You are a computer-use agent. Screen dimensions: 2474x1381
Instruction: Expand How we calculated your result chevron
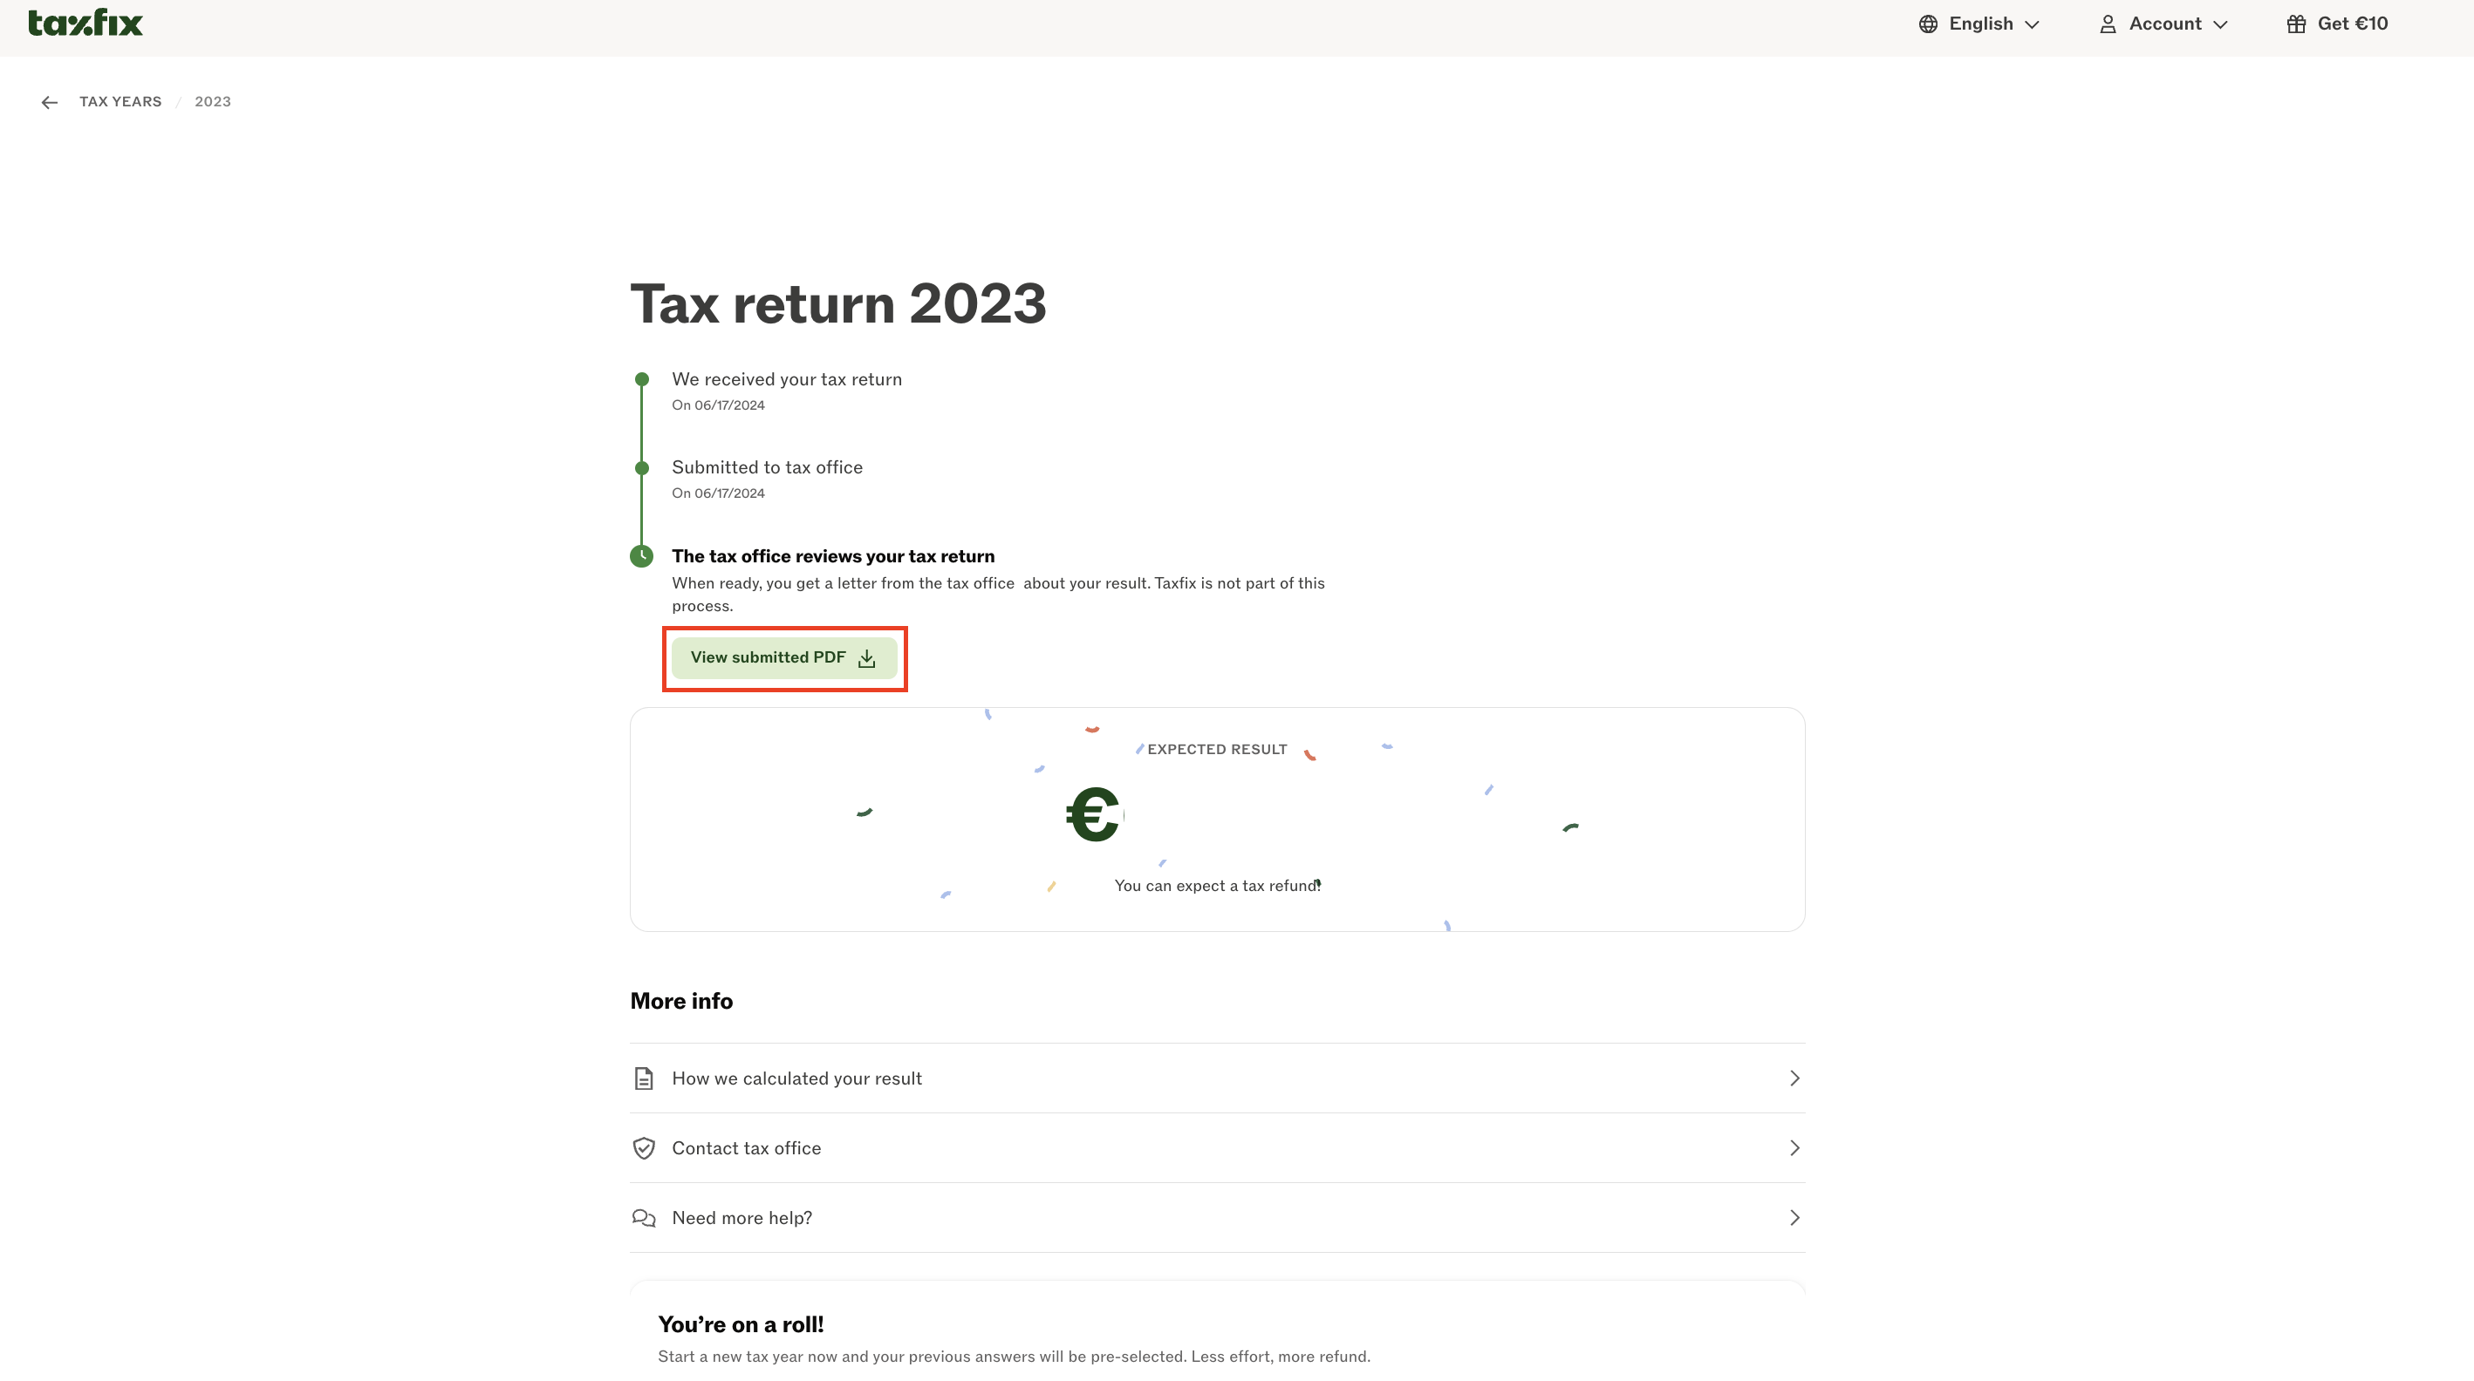[1794, 1078]
